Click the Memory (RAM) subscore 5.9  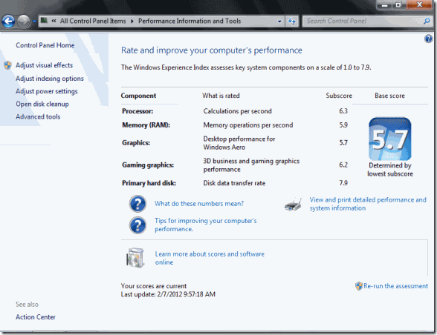(x=343, y=125)
